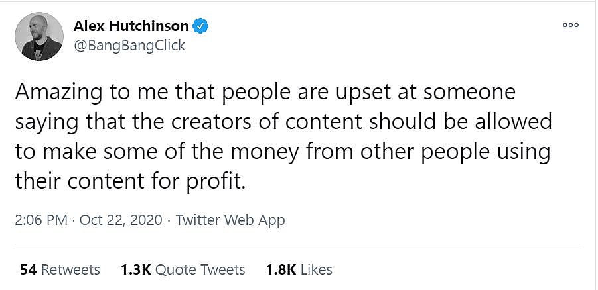
Task: Open the Twitter Web App source link
Action: click(230, 220)
